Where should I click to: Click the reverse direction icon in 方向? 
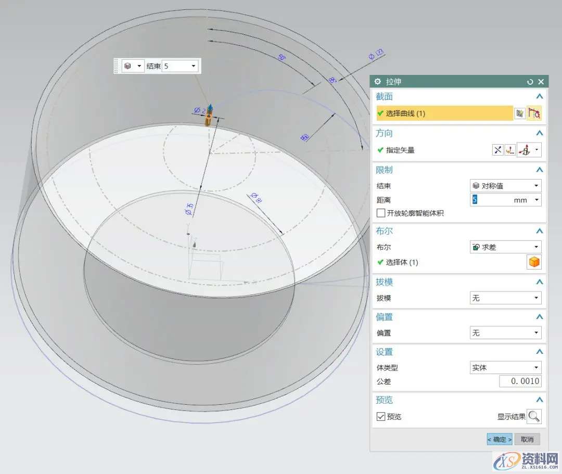click(x=498, y=150)
